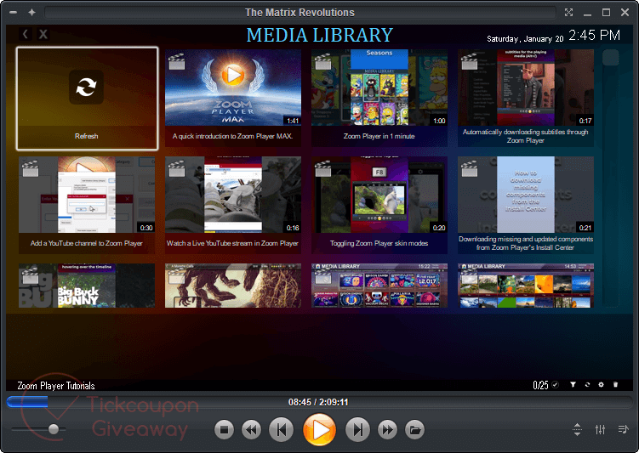Skip to the previous track
The height and width of the screenshot is (453, 639).
(281, 430)
